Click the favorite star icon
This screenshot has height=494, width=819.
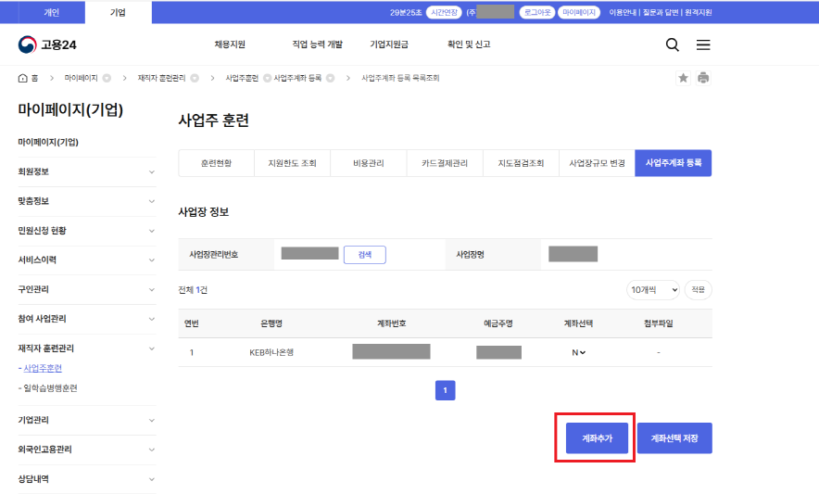(684, 78)
